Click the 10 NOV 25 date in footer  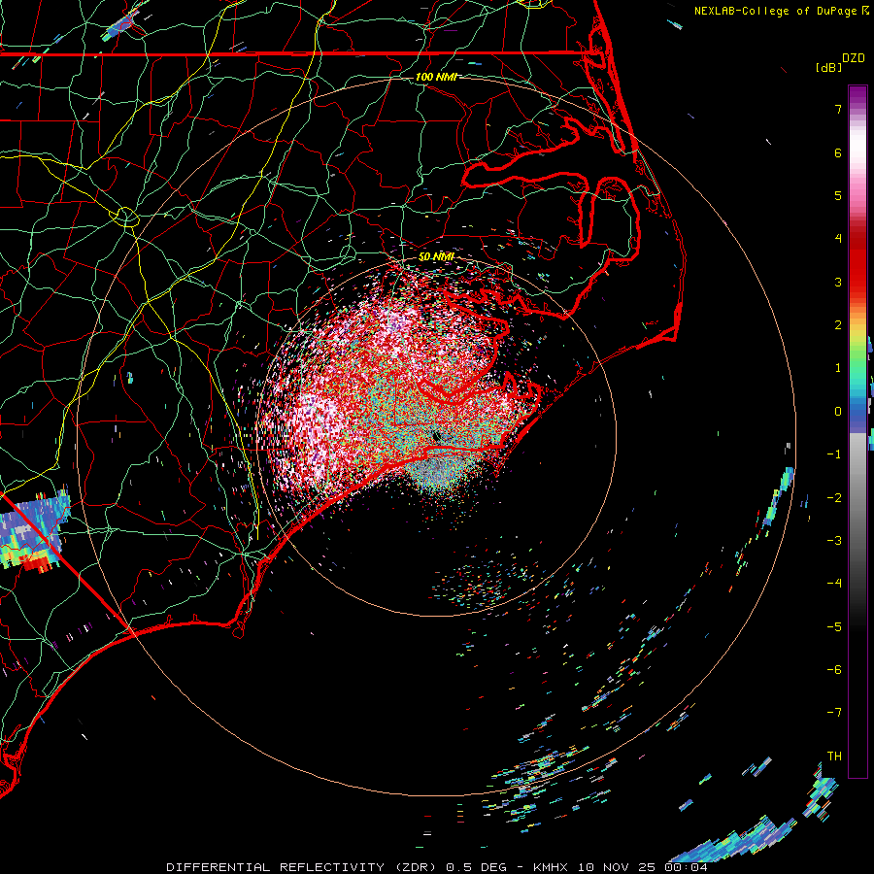[x=618, y=867]
